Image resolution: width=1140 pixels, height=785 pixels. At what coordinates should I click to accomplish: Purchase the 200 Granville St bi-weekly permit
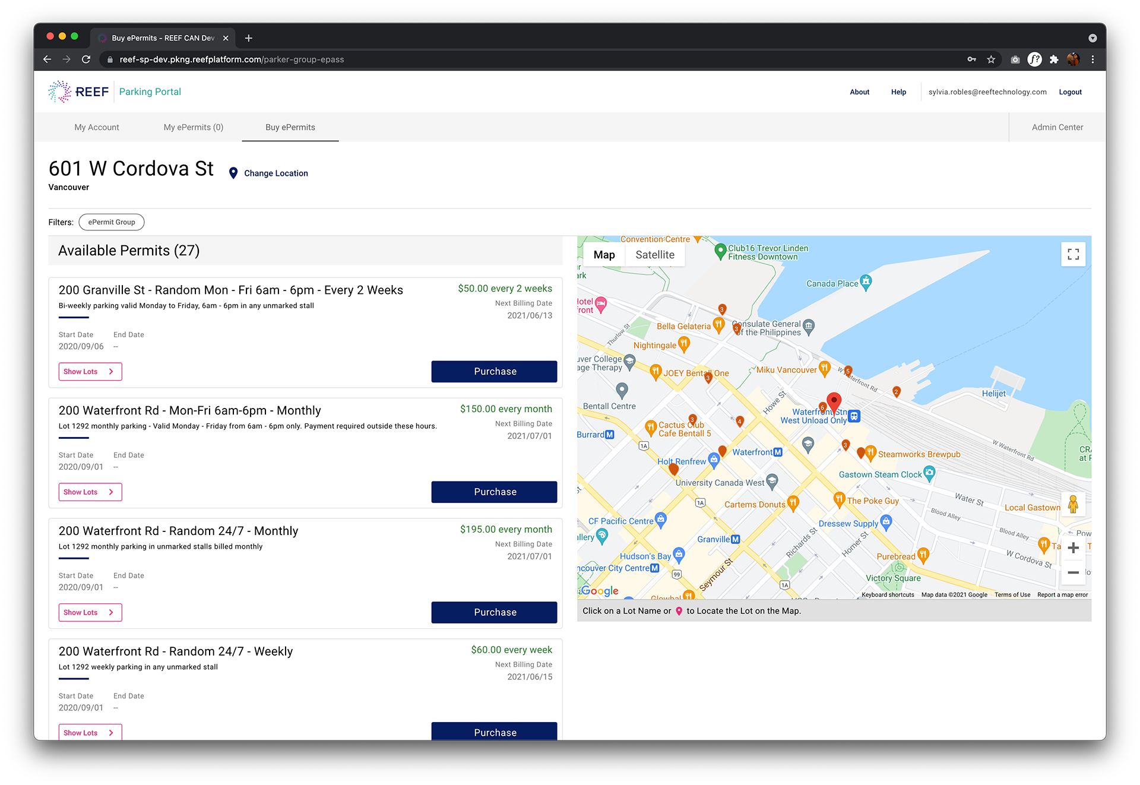(494, 372)
